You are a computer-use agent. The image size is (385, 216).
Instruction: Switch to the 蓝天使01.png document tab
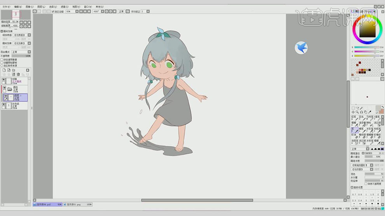tap(78, 204)
